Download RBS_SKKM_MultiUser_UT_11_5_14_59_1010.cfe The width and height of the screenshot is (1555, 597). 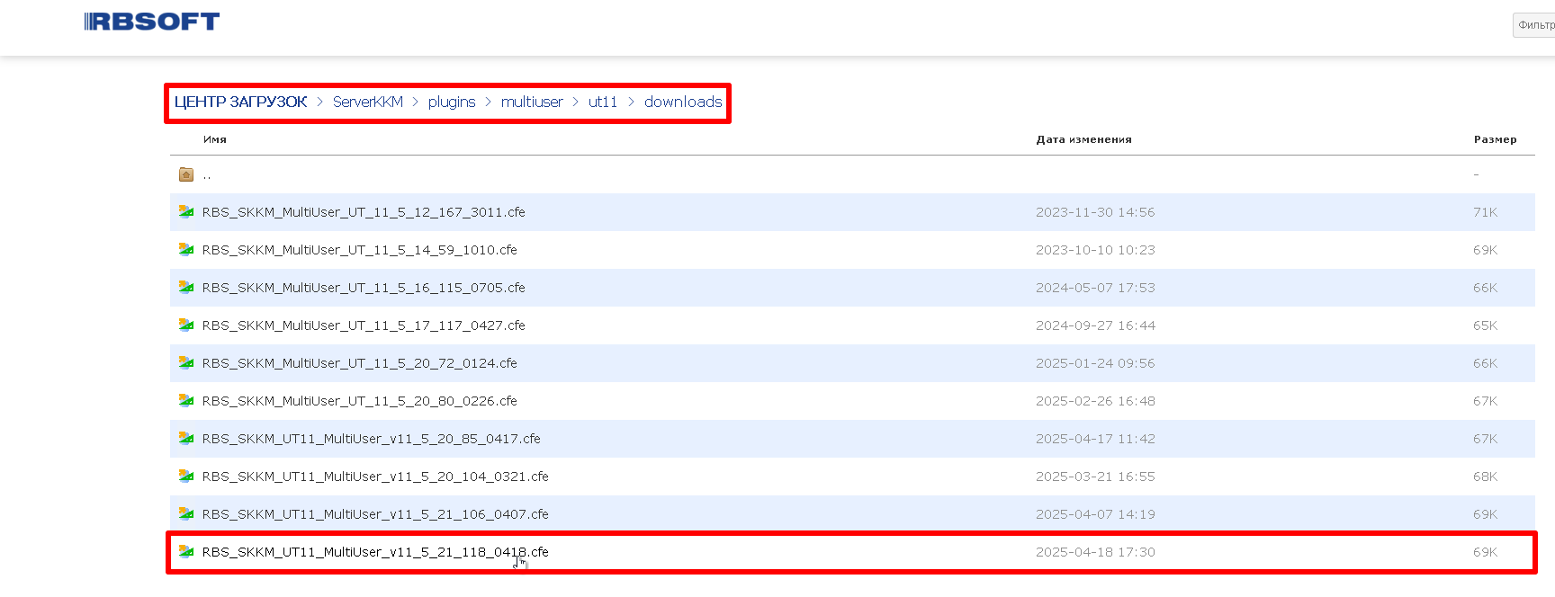coord(360,250)
